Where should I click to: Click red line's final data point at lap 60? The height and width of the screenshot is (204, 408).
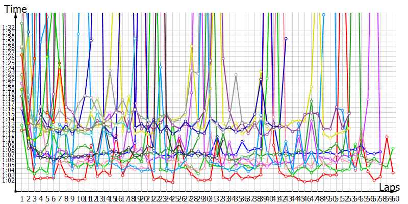coord(393,172)
